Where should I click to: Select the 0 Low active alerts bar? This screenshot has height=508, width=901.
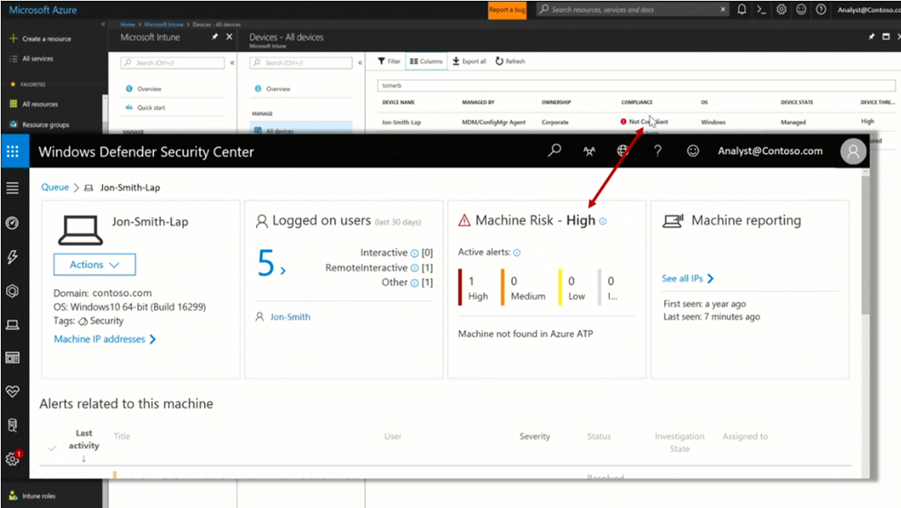(x=572, y=288)
